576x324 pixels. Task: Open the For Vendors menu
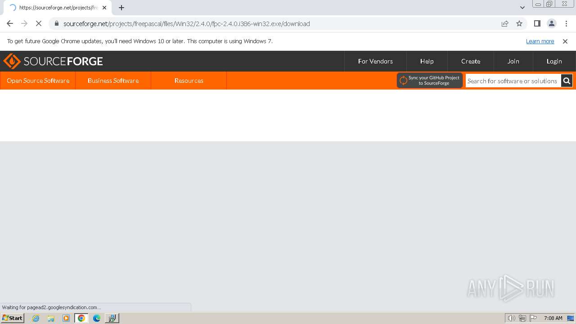[375, 61]
